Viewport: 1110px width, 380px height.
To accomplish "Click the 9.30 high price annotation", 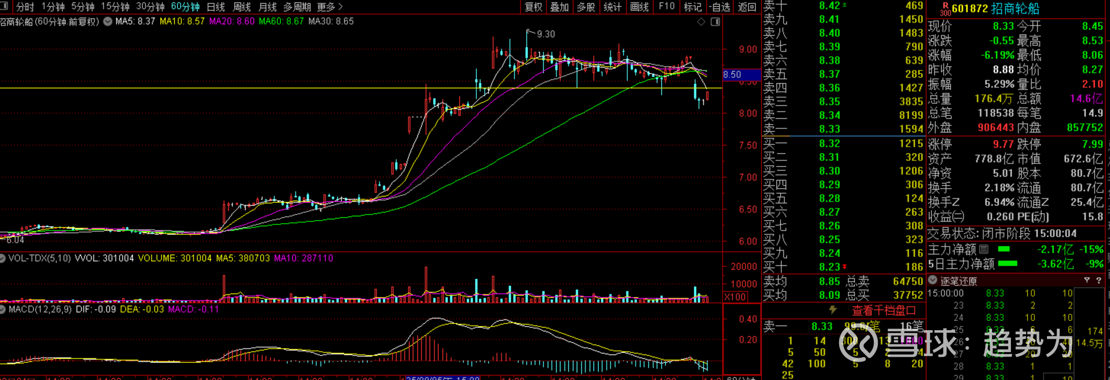I will tap(546, 34).
